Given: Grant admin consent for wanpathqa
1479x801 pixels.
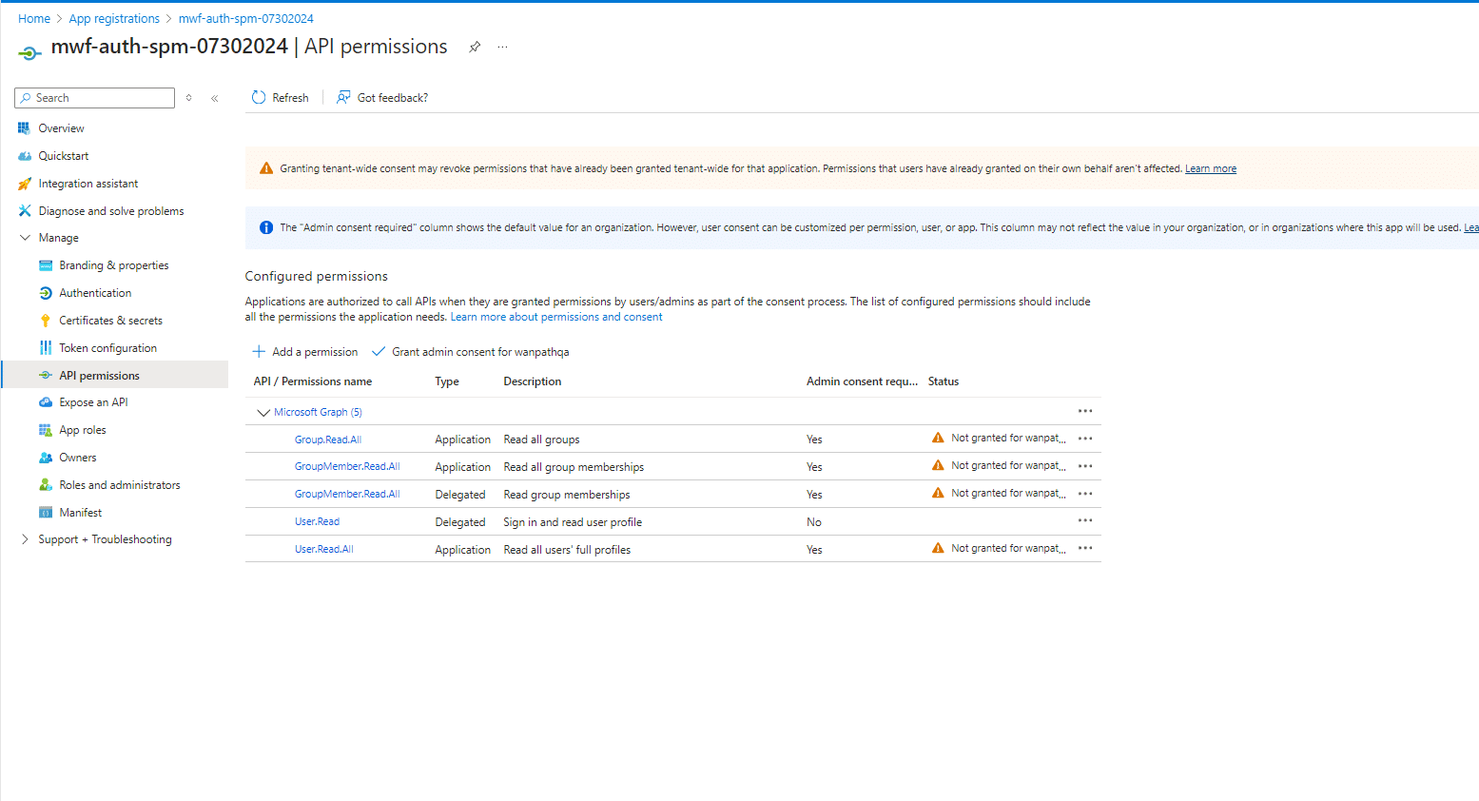Looking at the screenshot, I should pos(471,352).
